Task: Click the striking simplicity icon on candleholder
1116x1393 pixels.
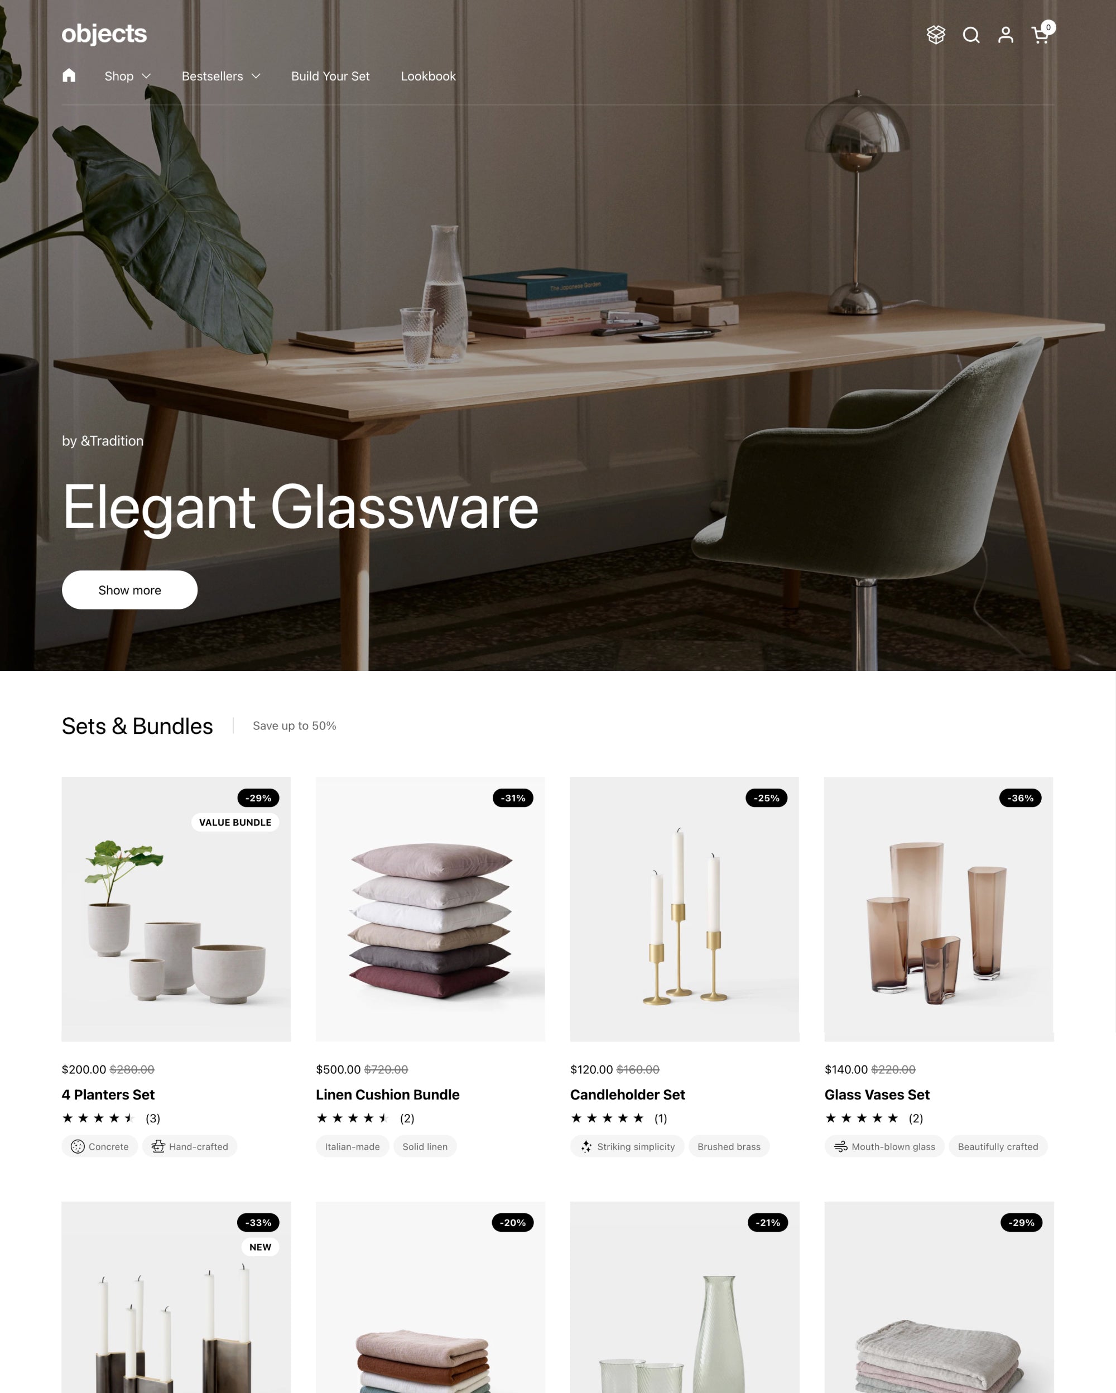Action: click(588, 1146)
